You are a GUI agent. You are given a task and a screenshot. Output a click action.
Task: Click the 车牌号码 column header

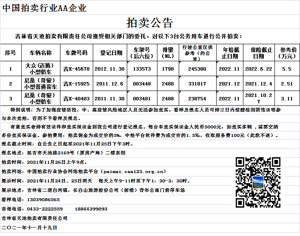(x=77, y=53)
